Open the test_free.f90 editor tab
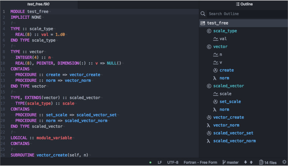 [39, 4]
